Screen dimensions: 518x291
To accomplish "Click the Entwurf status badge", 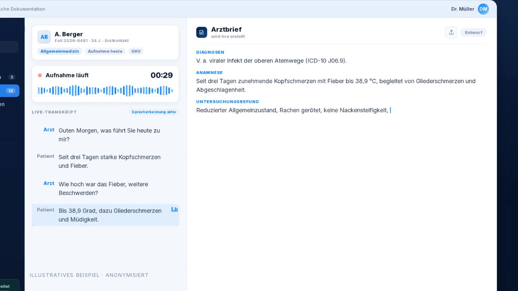I will coord(473,32).
